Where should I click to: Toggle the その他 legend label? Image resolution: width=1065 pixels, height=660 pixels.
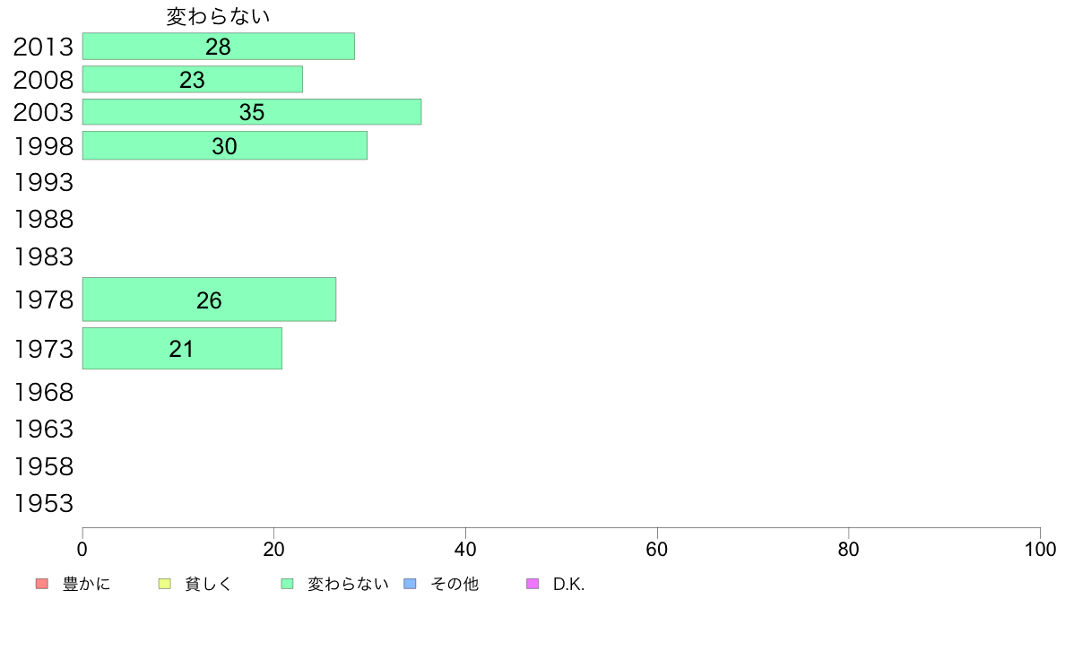tap(455, 584)
